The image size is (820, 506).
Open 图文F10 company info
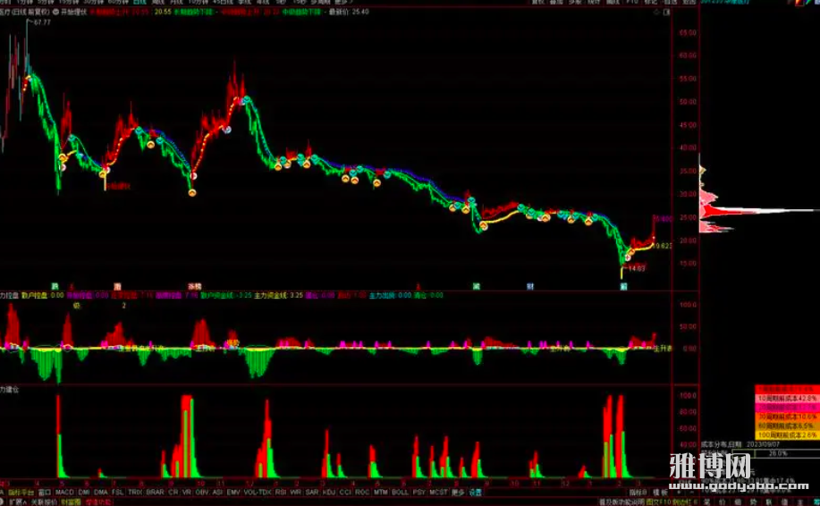click(x=658, y=502)
